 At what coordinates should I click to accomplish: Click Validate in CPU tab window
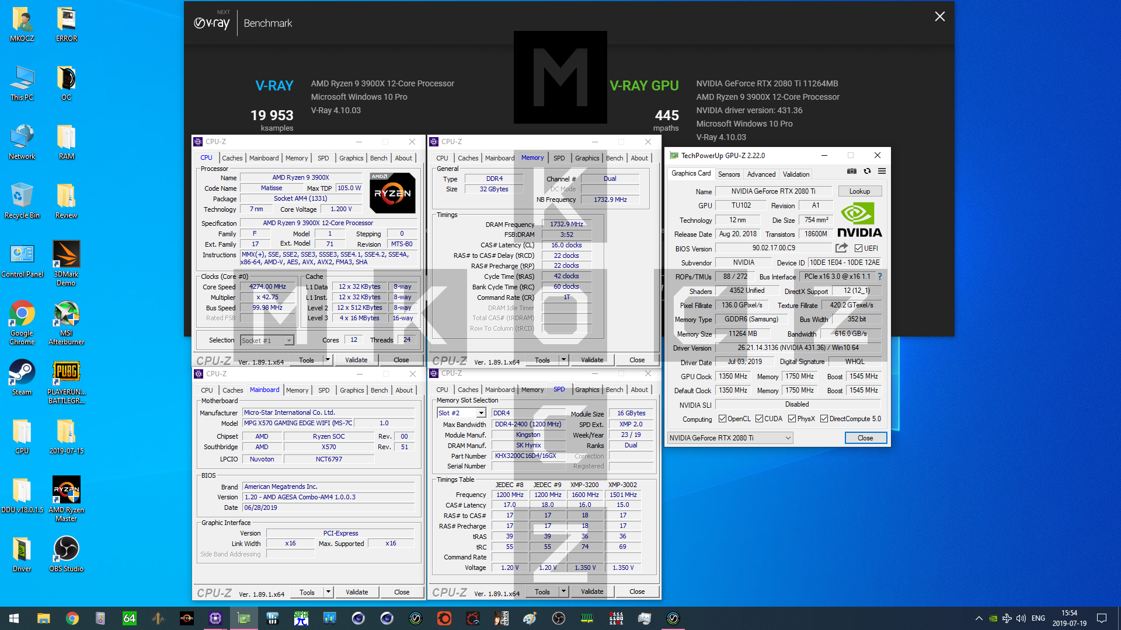point(356,360)
